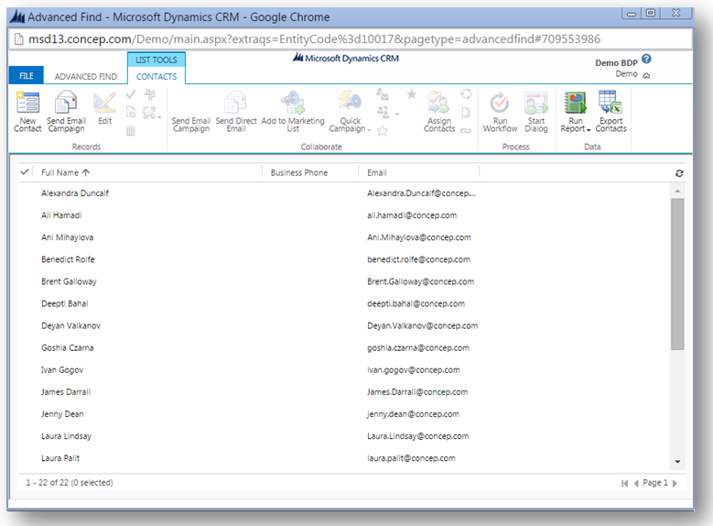Select the CONTACTS ribbon tab
The image size is (713, 526).
pos(157,76)
